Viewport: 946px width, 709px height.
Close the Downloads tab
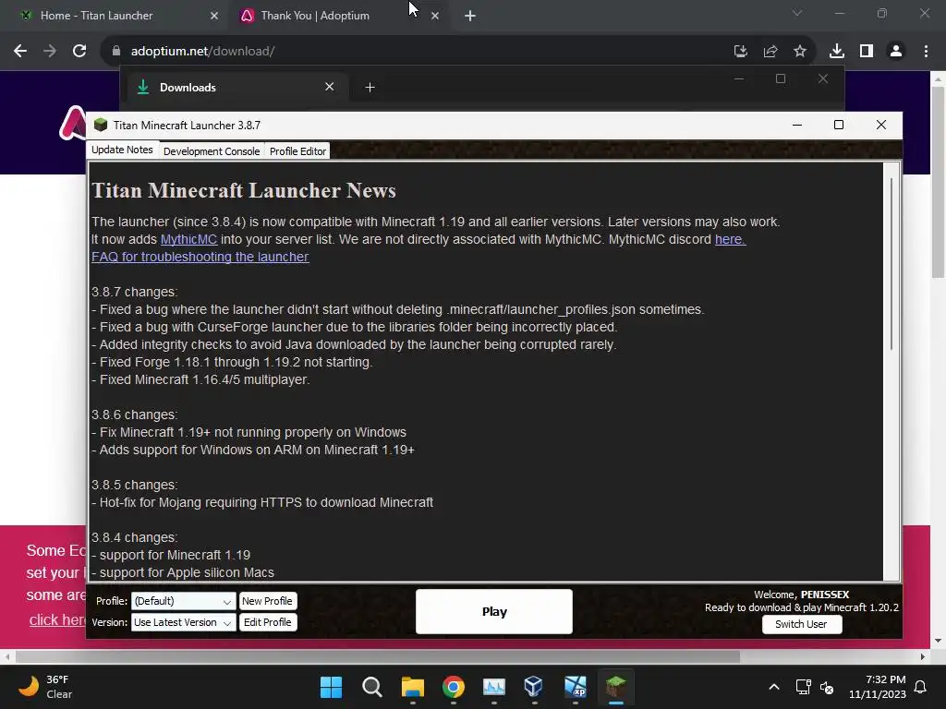point(330,87)
